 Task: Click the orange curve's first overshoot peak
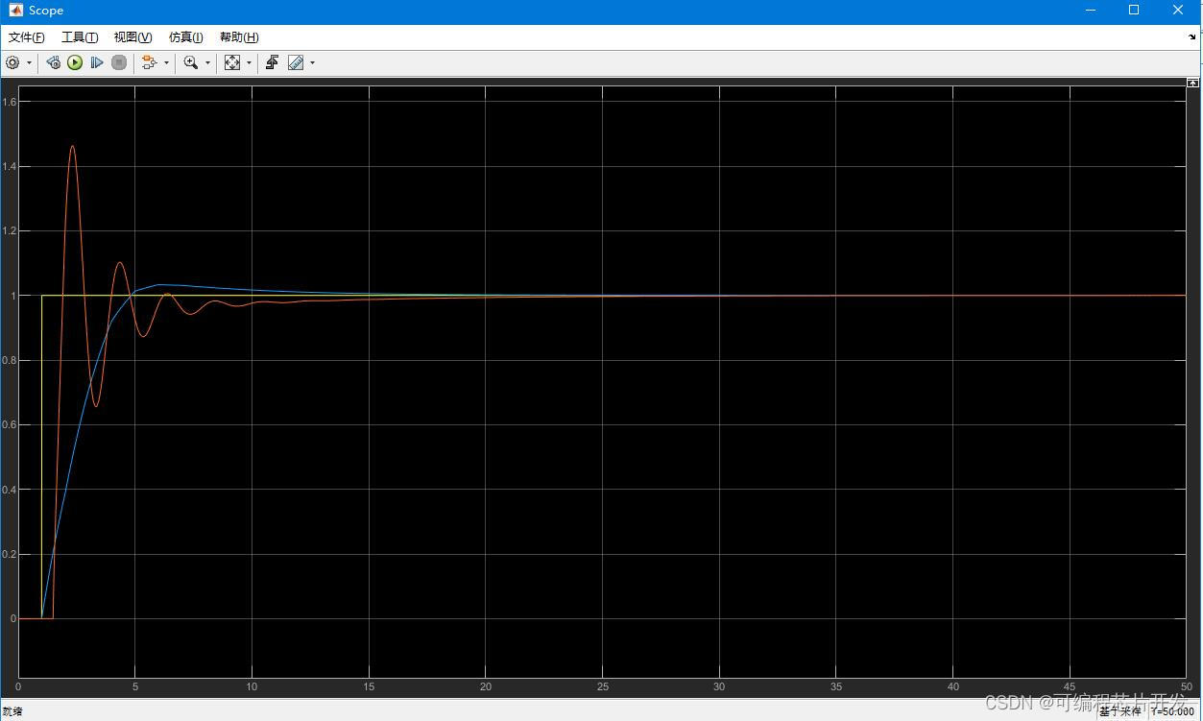72,146
